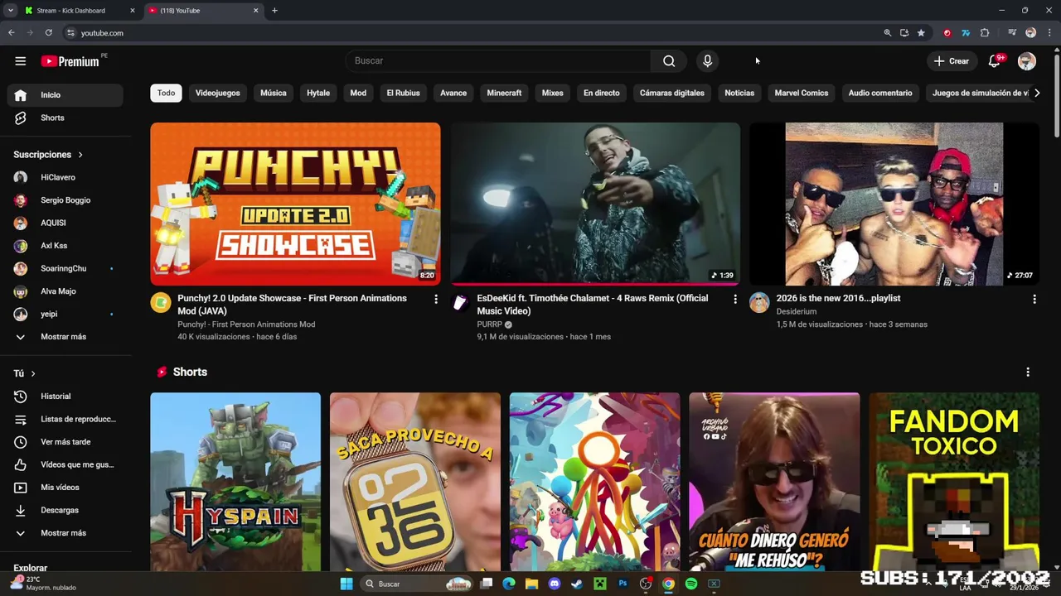Screen dimensions: 1061x596
Task: Click the YouTube Buscar search field
Action: 497,60
